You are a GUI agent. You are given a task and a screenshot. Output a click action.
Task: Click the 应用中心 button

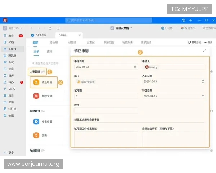pos(188,28)
